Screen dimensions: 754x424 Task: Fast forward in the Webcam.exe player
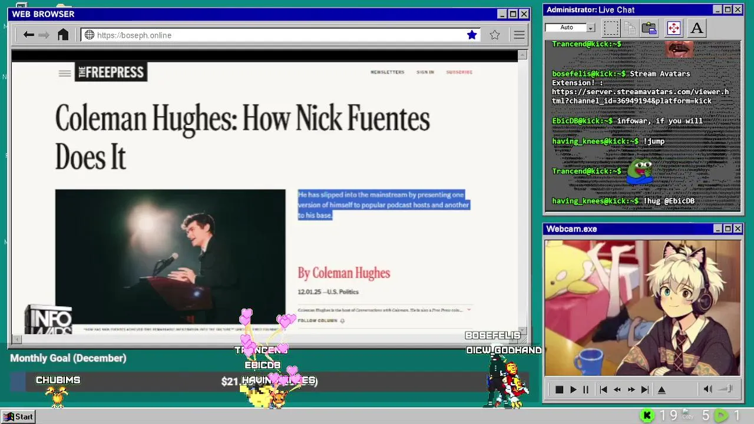click(631, 389)
